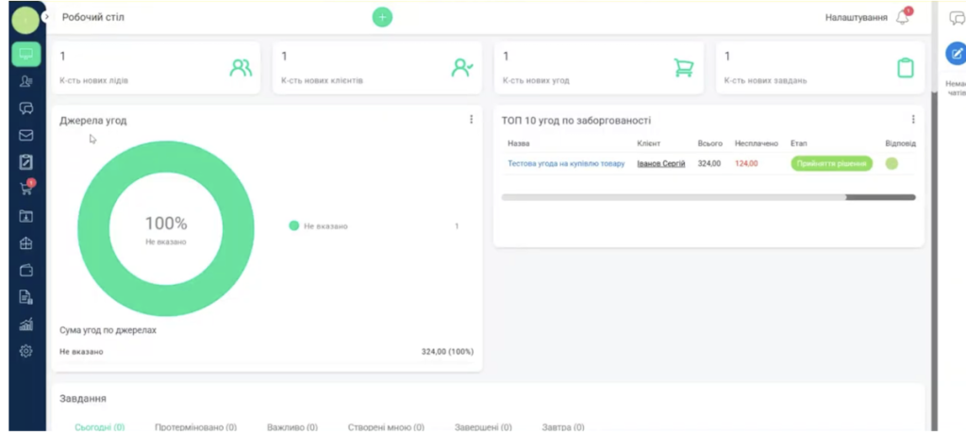Expand the sidebar using the arrow toggle
Viewport: 966px width, 448px height.
pos(47,17)
